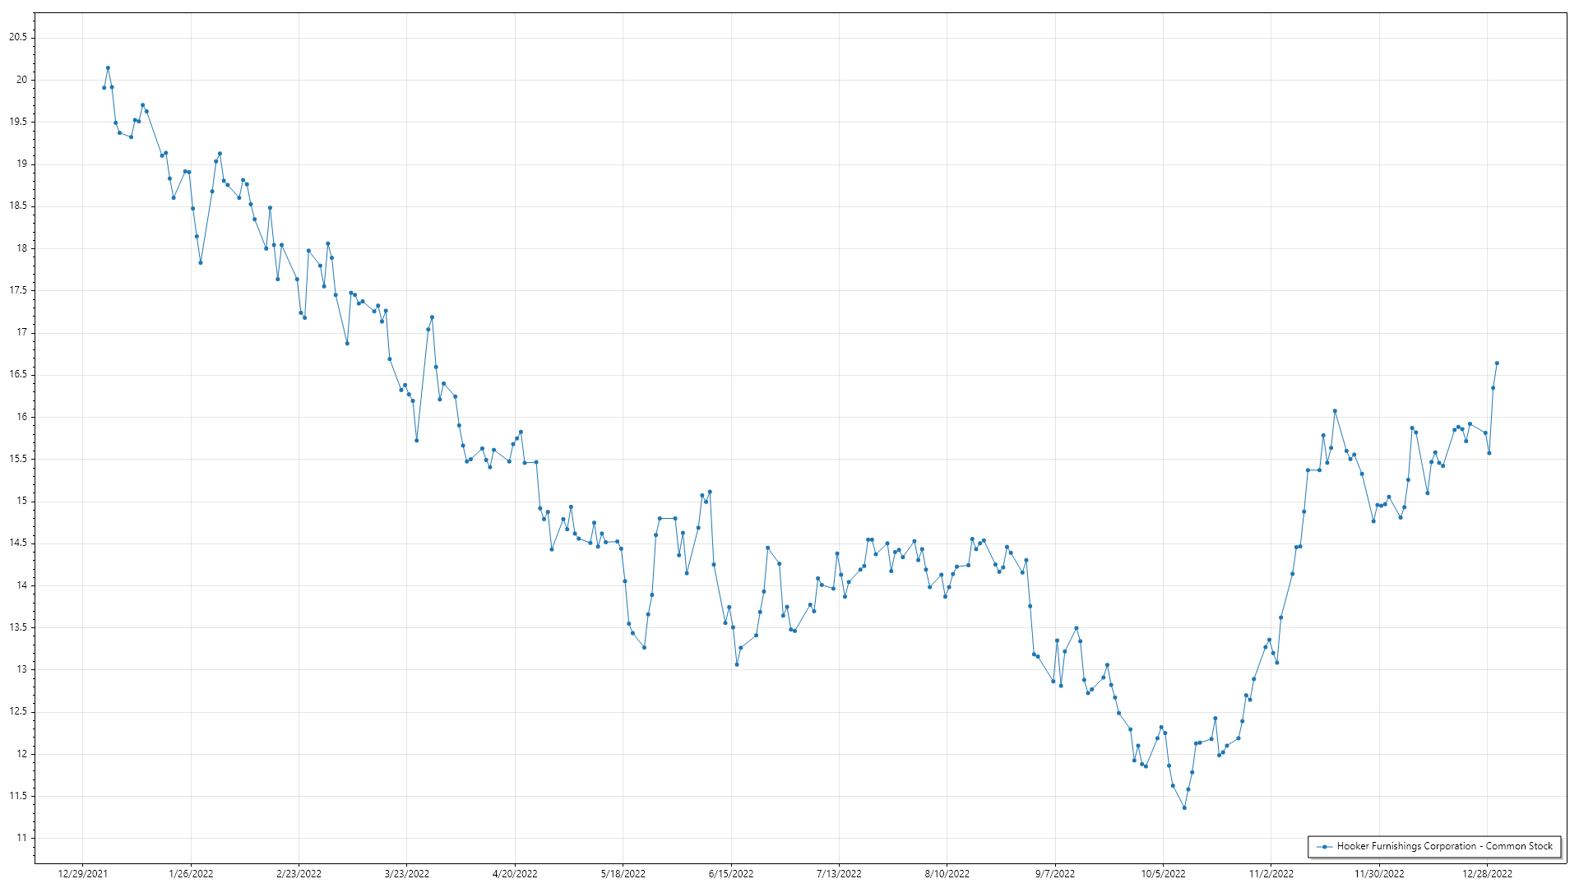Select the 10/5/2022 x-axis date label
Screen dimensions: 1579x888
1163,873
